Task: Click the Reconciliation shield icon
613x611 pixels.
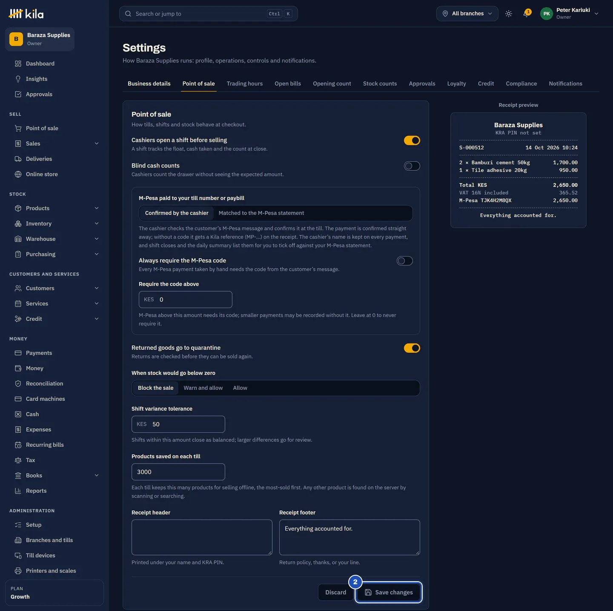Action: tap(18, 383)
